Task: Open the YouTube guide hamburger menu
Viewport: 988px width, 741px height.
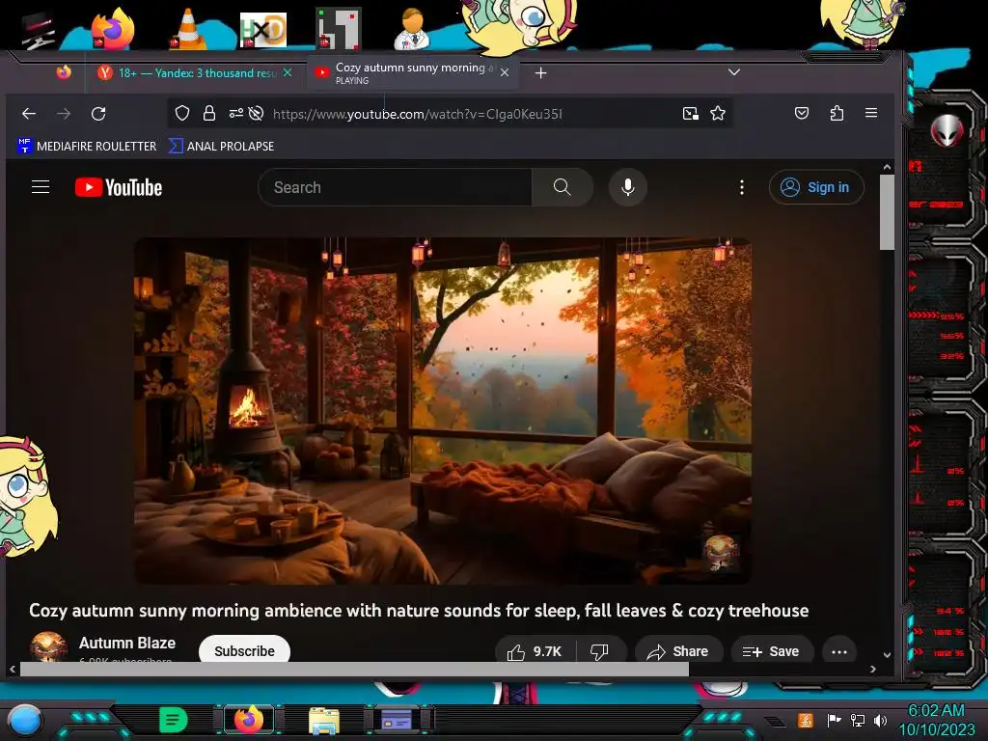Action: click(x=41, y=187)
